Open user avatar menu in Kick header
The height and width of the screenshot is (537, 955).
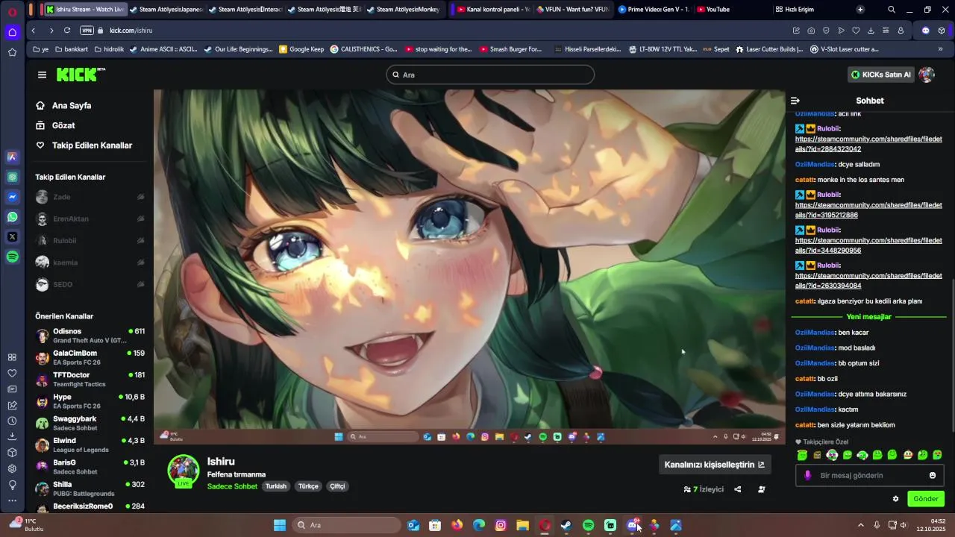(x=927, y=75)
